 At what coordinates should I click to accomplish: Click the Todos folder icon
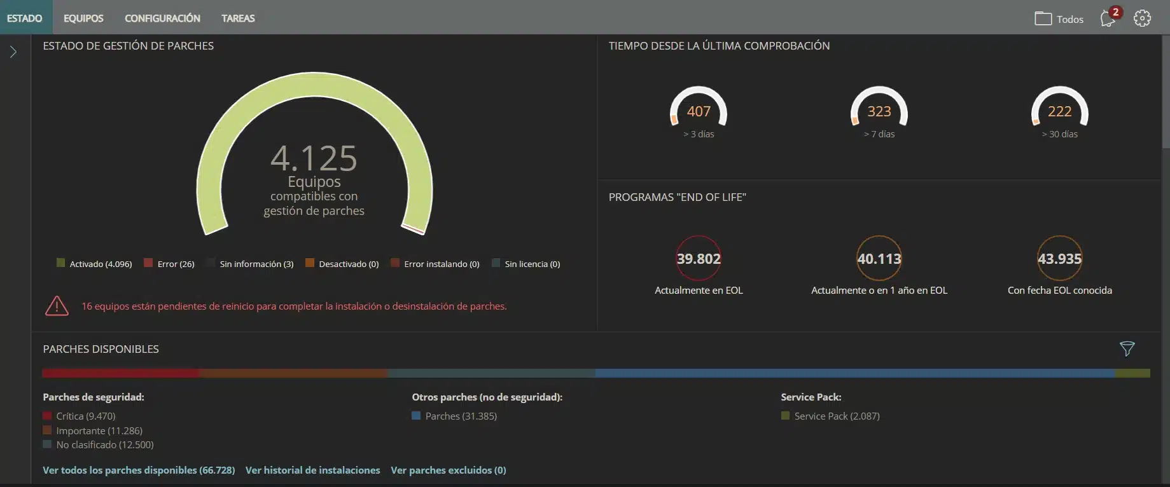coord(1043,18)
